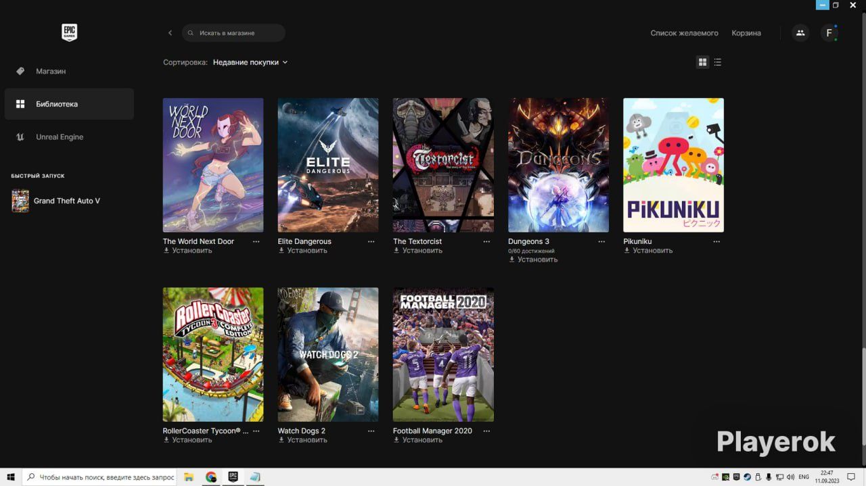
Task: Open the NVIDIA tray icon
Action: 726,477
